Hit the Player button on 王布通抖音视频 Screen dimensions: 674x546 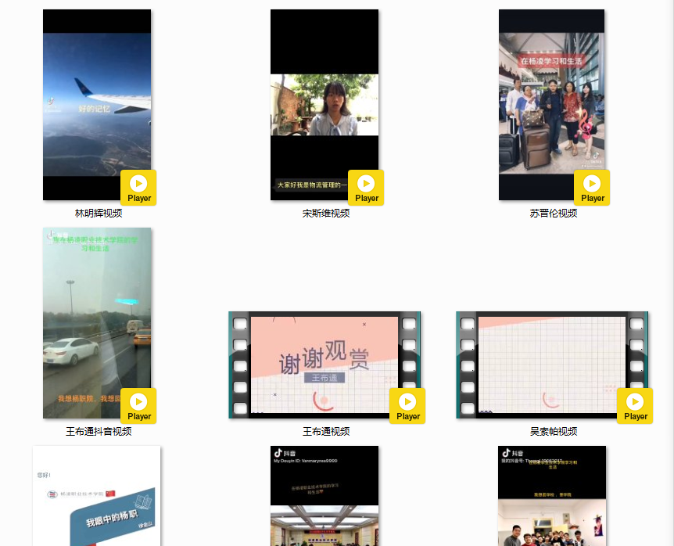pos(138,405)
